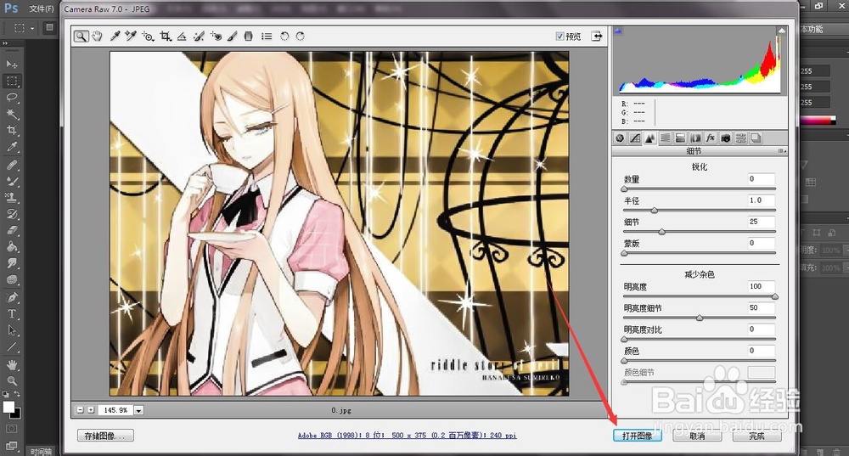Open the Adobe RGB workflow options link
849x456 pixels.
coord(408,436)
